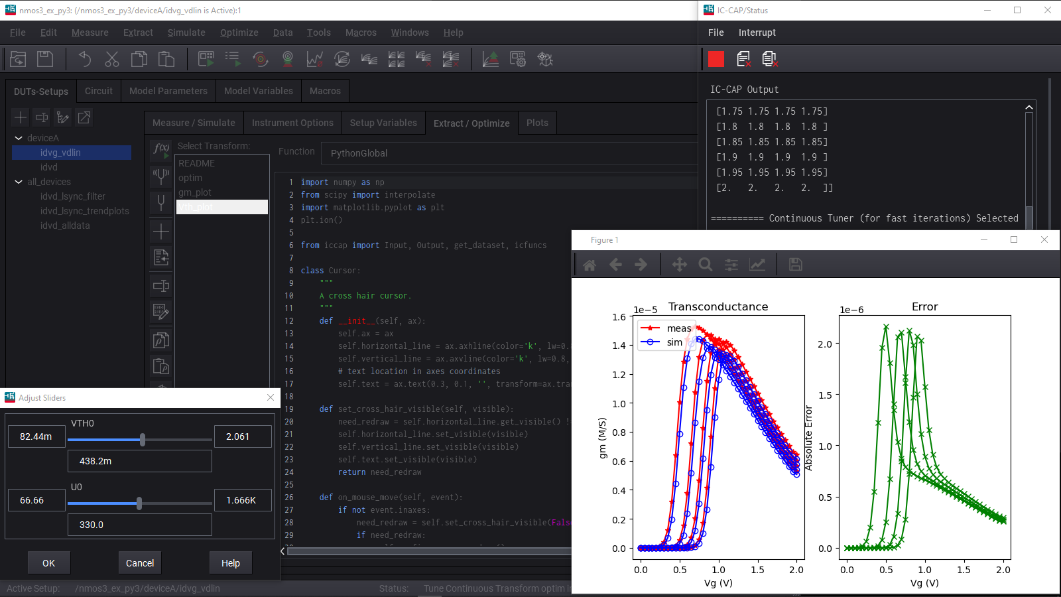Viewport: 1061px width, 597px height.
Task: Select the Zoom magnifier in Figure 1
Action: tap(706, 265)
